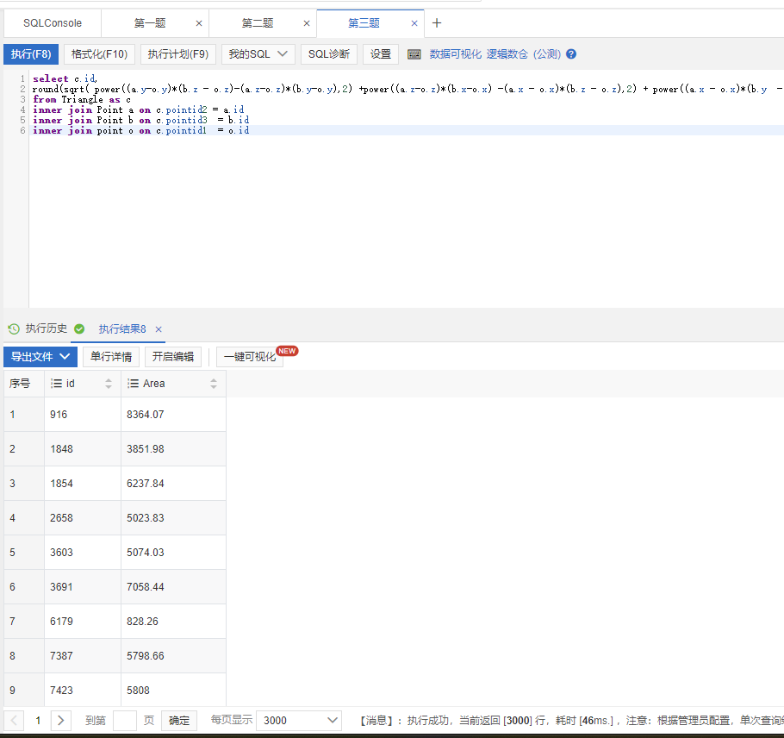Click the history clock icon
This screenshot has height=738, width=784.
pyautogui.click(x=14, y=328)
